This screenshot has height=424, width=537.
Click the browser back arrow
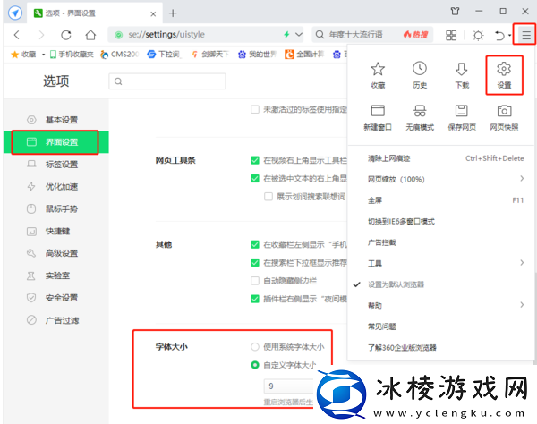click(17, 35)
